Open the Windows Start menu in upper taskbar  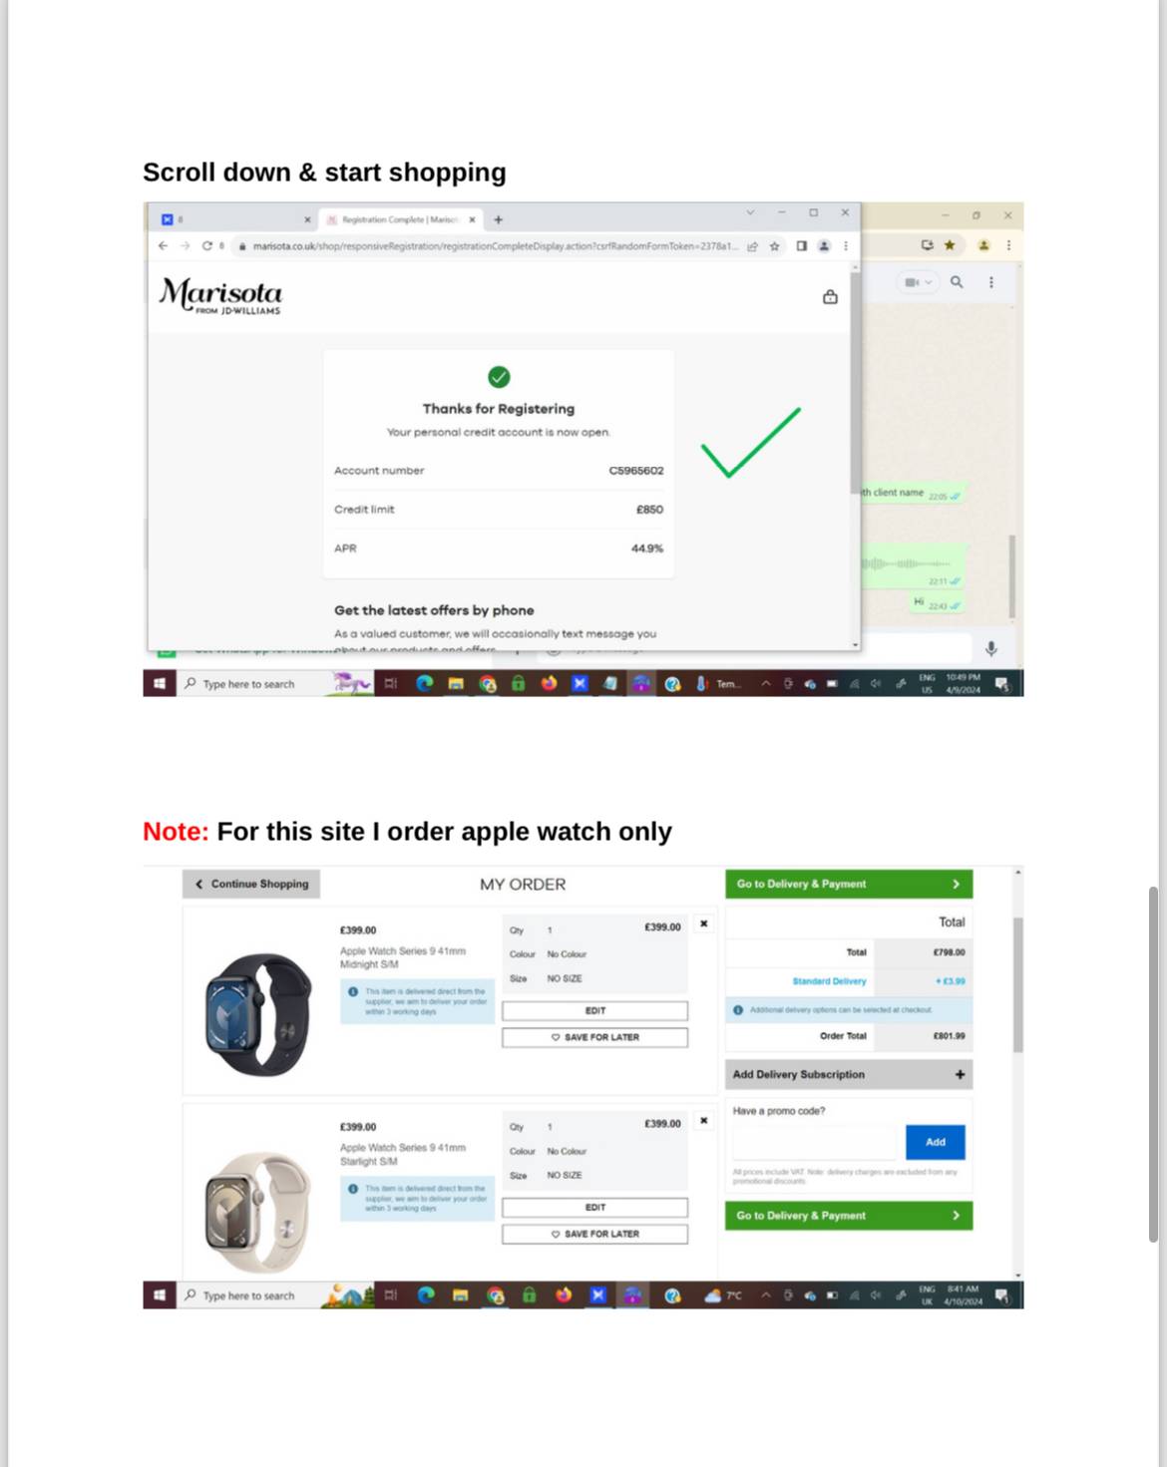tap(159, 683)
